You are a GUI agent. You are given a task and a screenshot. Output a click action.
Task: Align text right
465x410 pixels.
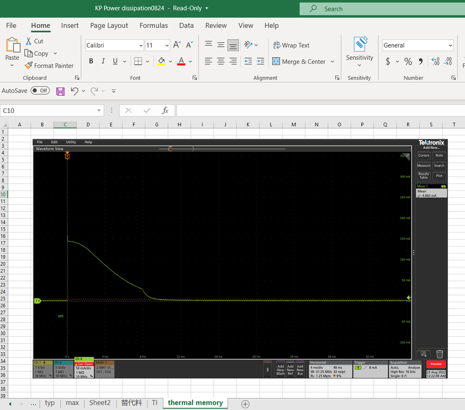pos(233,61)
